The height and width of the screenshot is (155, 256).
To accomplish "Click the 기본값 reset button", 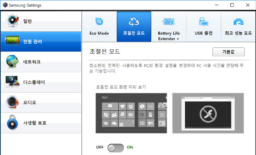I will 229,52.
